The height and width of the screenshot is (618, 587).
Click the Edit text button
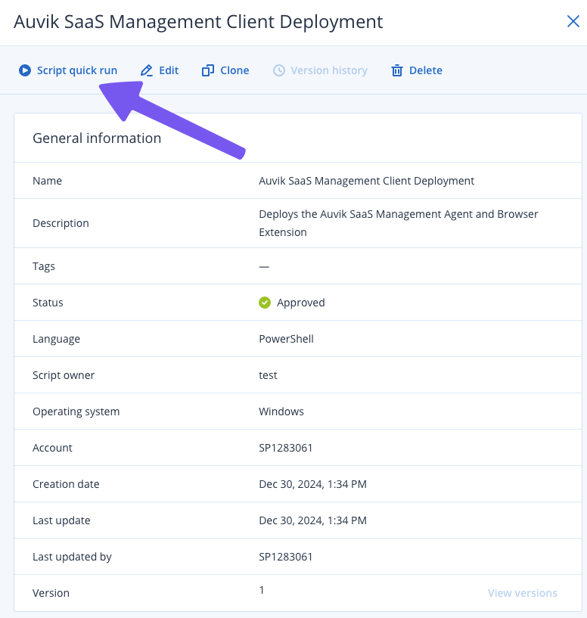click(x=169, y=70)
